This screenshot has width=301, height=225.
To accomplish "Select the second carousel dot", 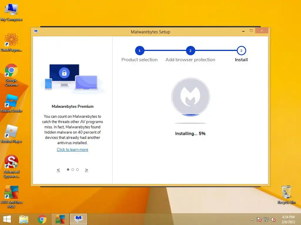I will tap(73, 170).
